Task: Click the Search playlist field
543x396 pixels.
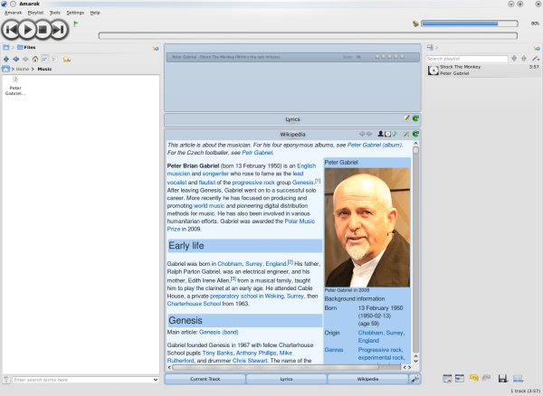Action: (466, 58)
